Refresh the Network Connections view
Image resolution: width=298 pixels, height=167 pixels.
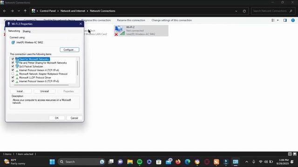click(244, 11)
